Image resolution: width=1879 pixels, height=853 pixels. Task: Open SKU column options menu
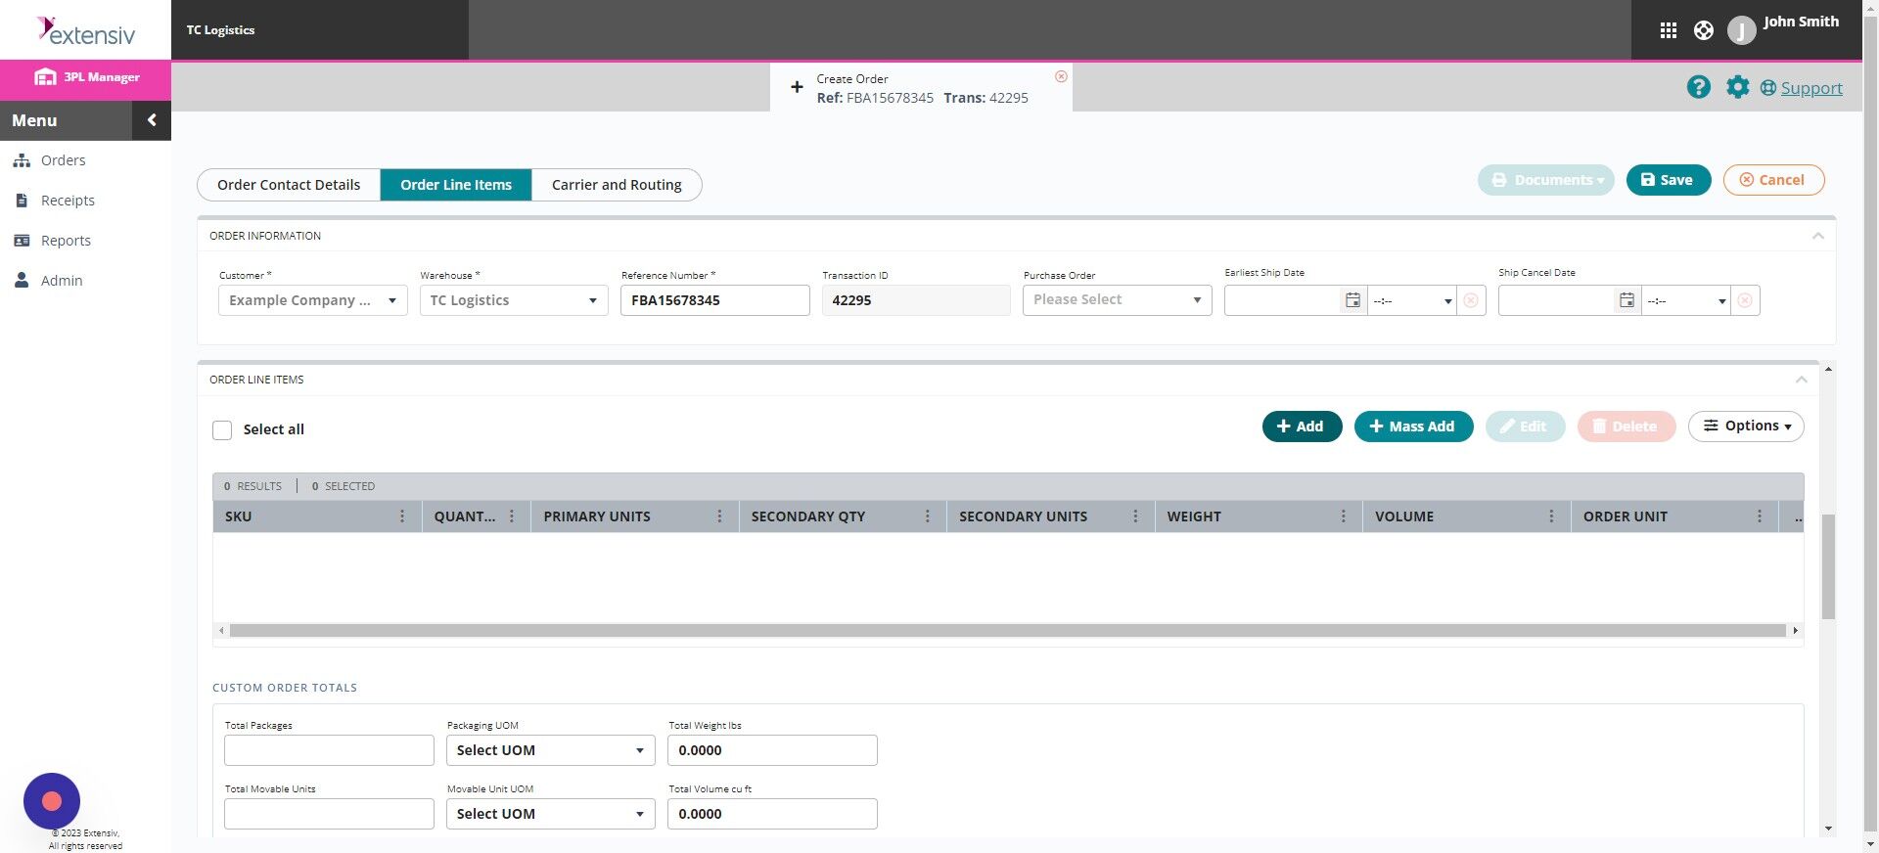coord(402,516)
